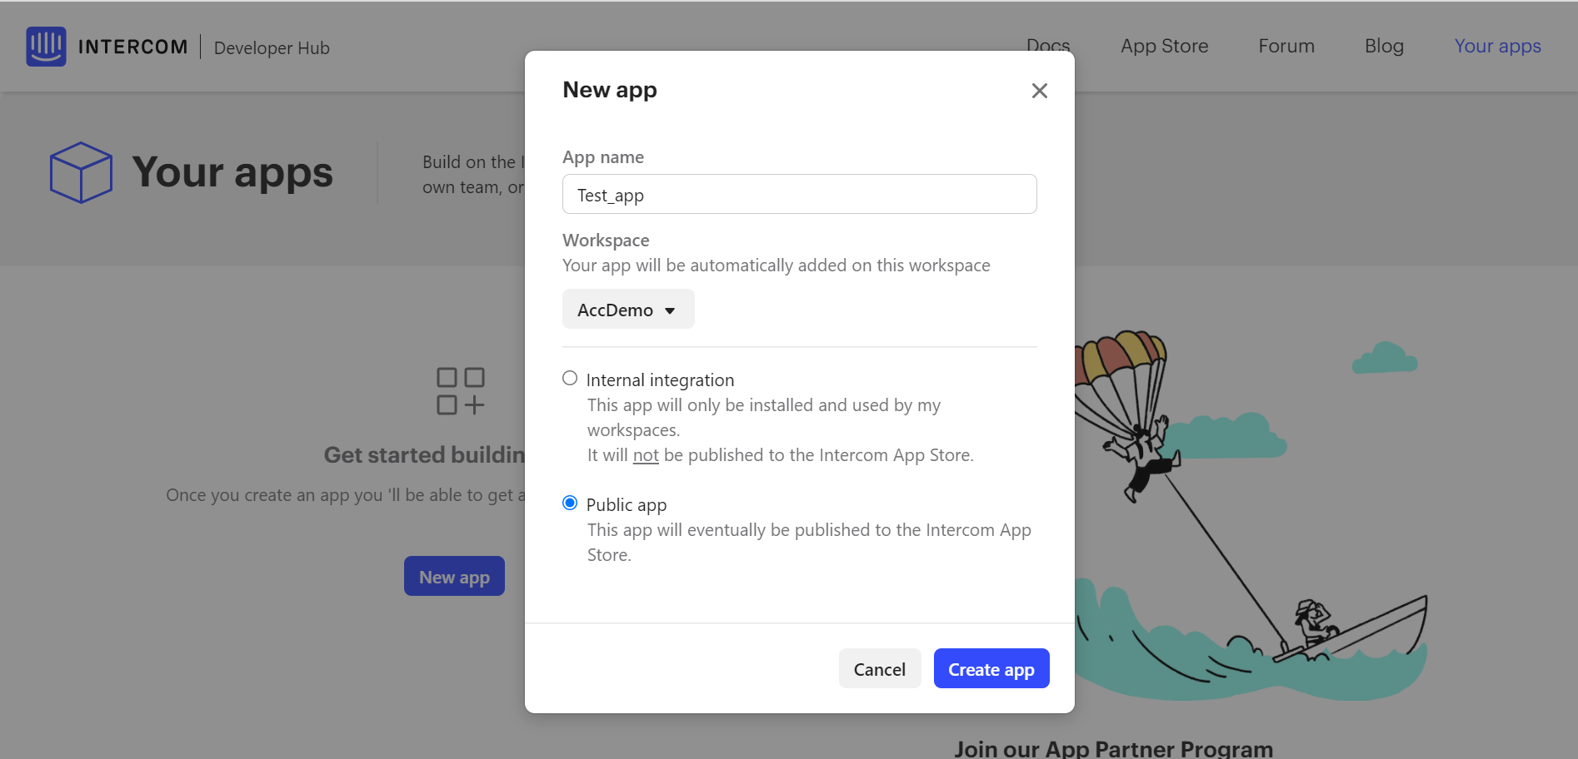Open the AccDemo workspace dropdown

coord(628,309)
